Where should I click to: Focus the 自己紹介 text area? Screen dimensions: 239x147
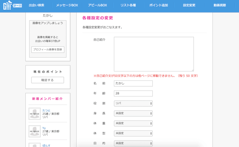coord(154,54)
